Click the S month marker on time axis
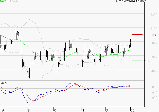The height and width of the screenshot is (112, 159). point(28,110)
